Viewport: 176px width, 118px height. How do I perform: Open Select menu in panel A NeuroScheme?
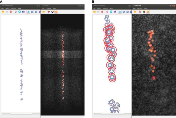(7, 8)
